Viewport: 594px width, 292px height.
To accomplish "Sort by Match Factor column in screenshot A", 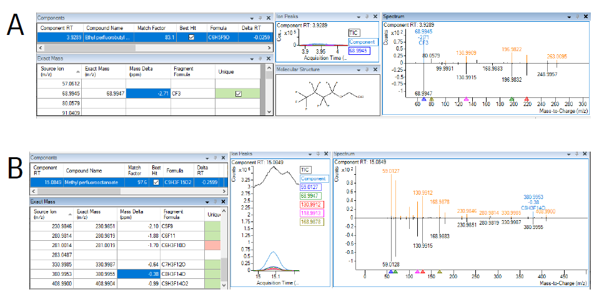I will (x=155, y=28).
